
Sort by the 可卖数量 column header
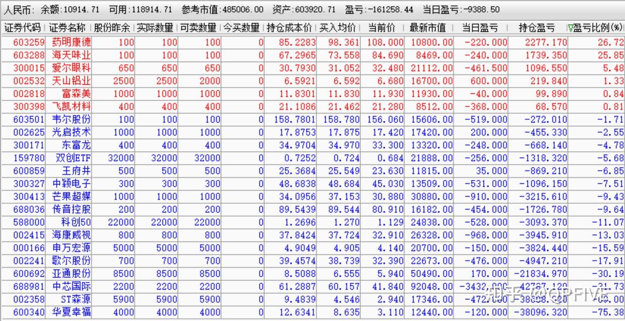coord(199,28)
